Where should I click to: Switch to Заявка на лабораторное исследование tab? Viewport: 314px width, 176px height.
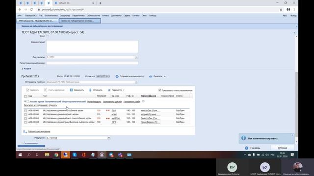[79, 21]
